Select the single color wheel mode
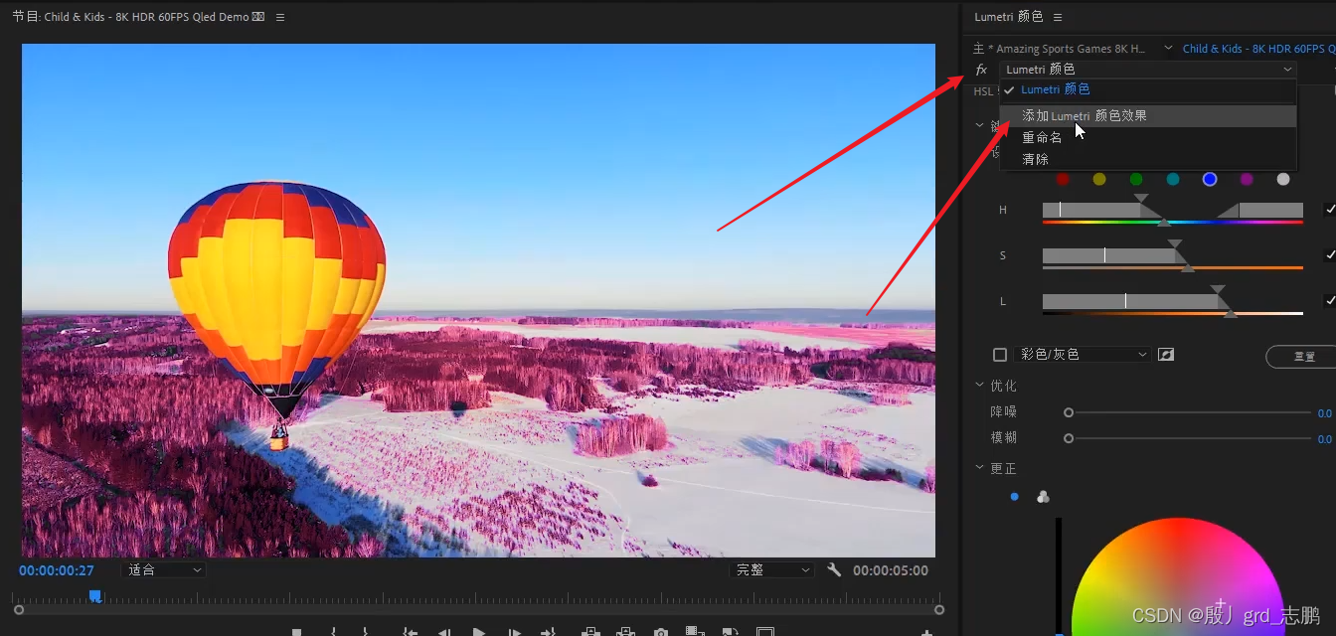The height and width of the screenshot is (636, 1336). click(x=1014, y=497)
